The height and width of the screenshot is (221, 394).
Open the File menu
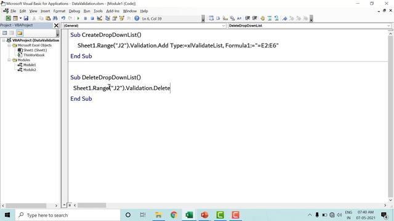(13, 11)
